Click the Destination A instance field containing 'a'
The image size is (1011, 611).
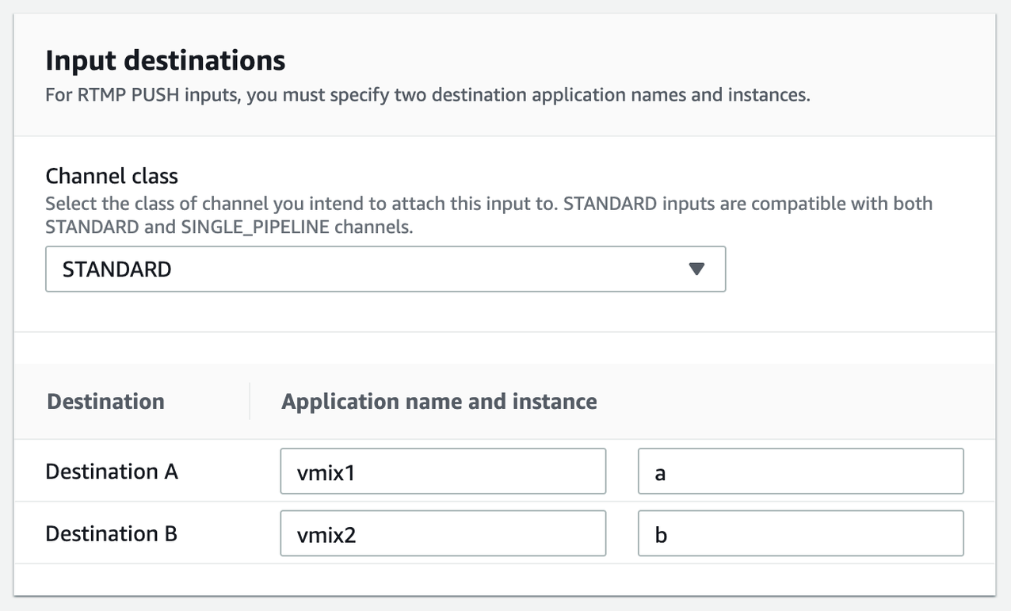tap(800, 472)
